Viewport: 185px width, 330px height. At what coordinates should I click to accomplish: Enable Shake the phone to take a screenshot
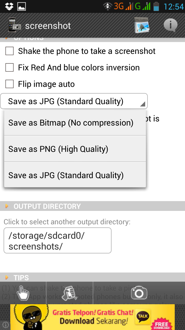[10, 51]
